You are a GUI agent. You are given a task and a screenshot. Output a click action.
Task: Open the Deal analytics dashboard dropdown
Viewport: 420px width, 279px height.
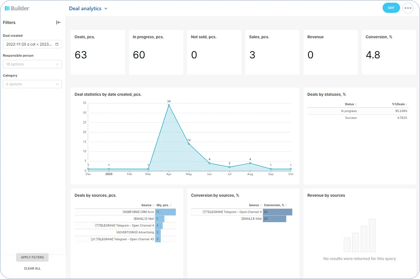[106, 9]
